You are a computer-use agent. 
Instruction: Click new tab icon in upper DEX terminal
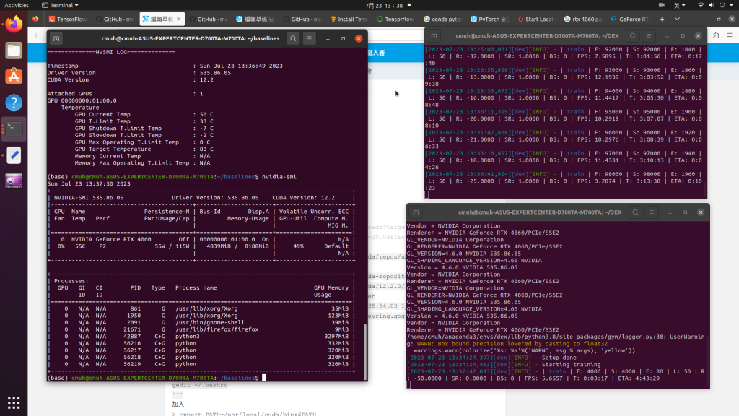click(434, 36)
